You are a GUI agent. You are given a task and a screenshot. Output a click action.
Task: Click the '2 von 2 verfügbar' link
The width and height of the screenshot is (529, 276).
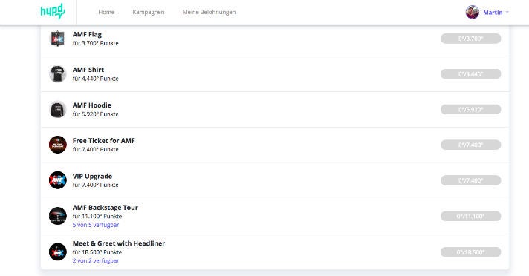96,260
